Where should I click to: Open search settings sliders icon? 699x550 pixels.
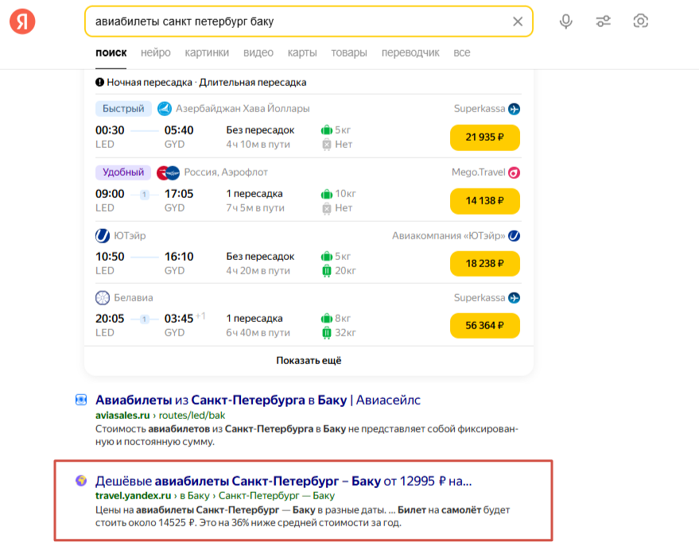(x=604, y=21)
